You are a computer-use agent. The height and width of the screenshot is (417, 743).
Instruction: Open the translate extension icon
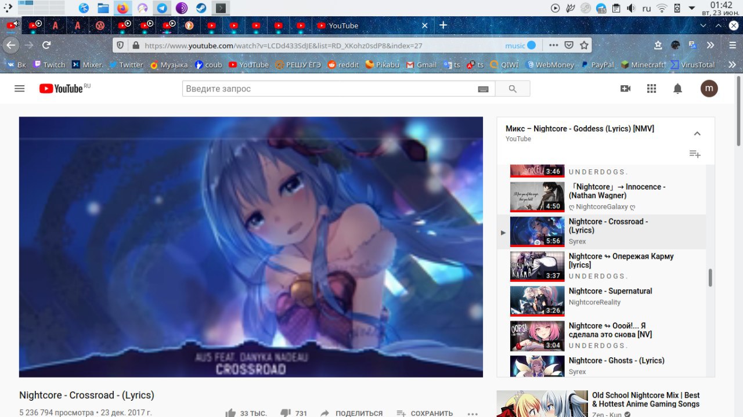tap(692, 45)
